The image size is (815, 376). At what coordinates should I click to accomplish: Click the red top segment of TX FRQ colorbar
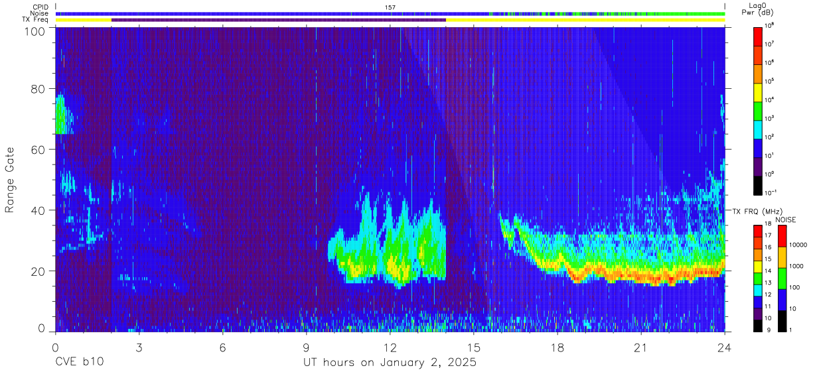(x=757, y=231)
